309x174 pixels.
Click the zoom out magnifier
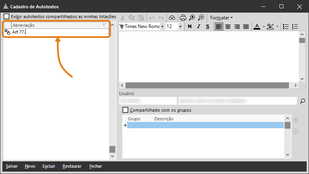[201, 18]
